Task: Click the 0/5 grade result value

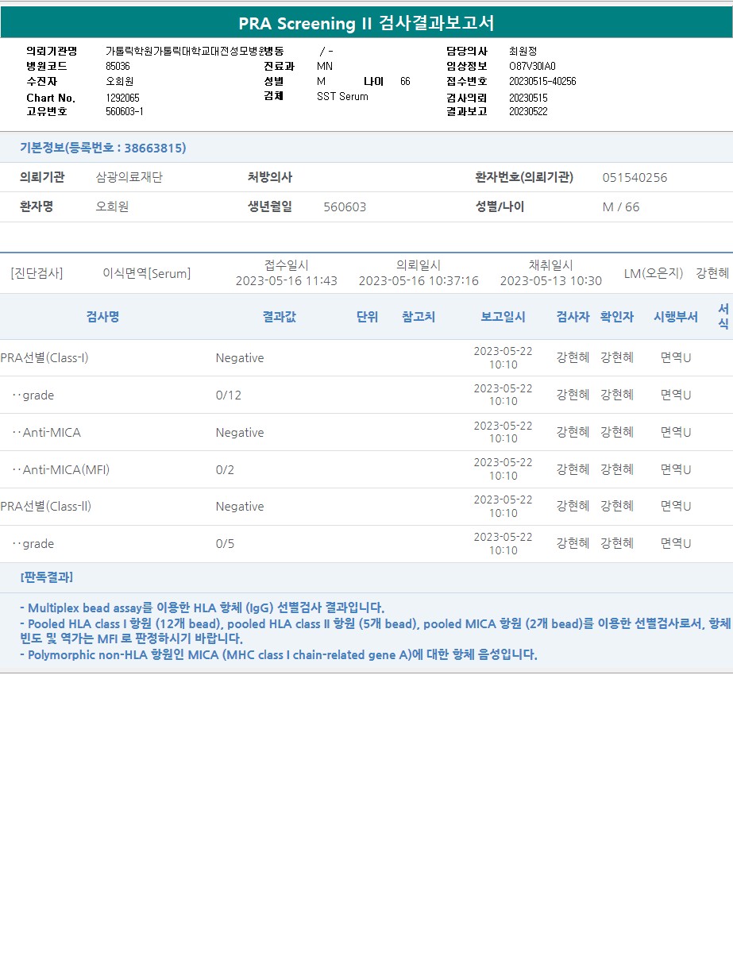Action: pyautogui.click(x=225, y=544)
